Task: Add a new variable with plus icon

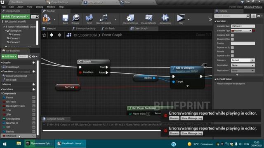Action: (33, 89)
